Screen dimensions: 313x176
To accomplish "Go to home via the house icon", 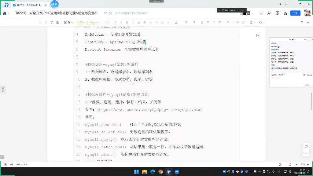I will tap(5, 13).
